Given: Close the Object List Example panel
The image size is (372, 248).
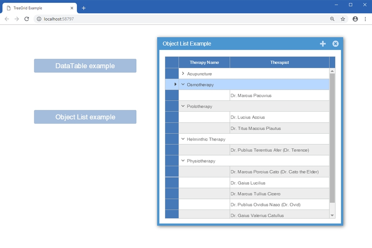Looking at the screenshot, I should coord(336,44).
